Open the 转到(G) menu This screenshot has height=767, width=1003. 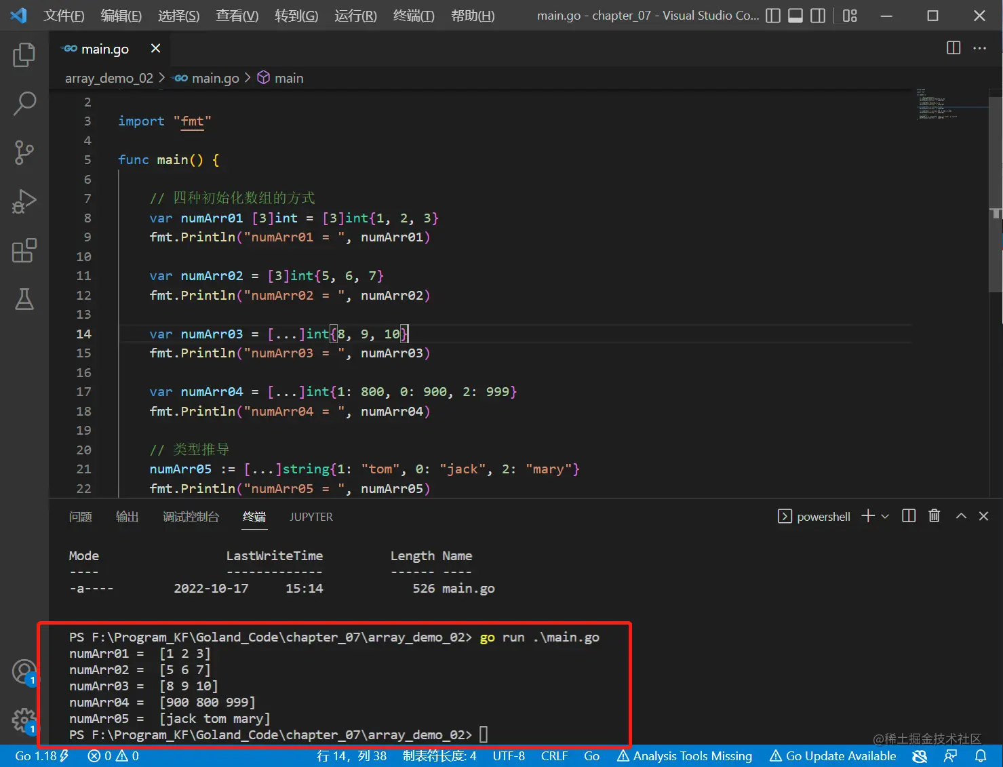tap(296, 16)
